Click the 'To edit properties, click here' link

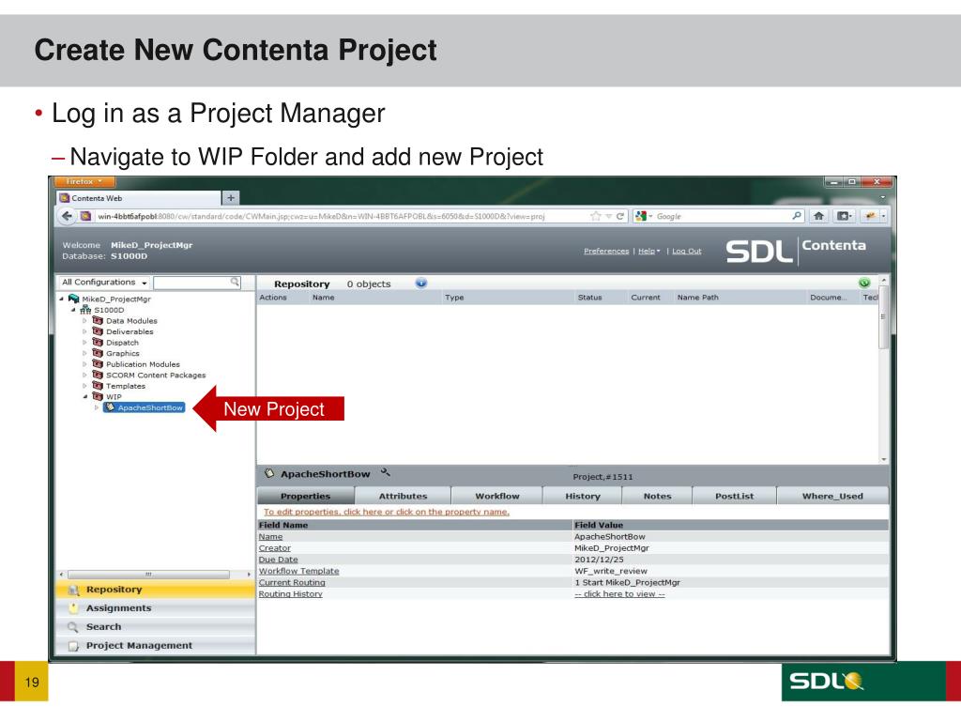(x=387, y=512)
